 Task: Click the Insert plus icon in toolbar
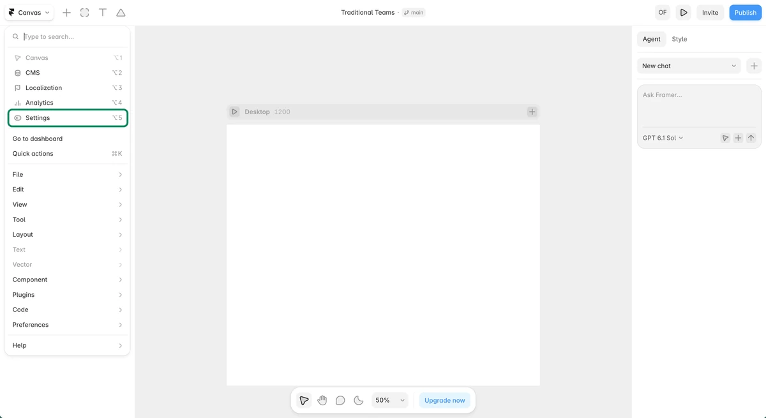pos(66,13)
